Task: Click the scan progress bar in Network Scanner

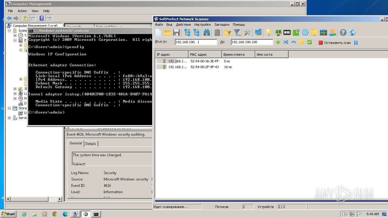Action: point(271,201)
